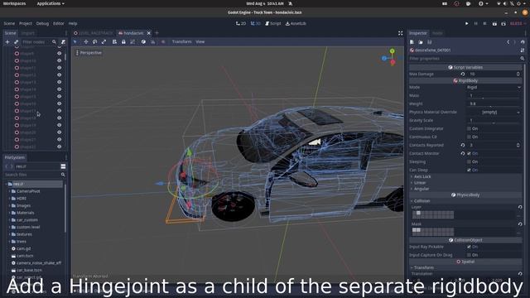
Task: Pause the running scene
Action: (476, 24)
